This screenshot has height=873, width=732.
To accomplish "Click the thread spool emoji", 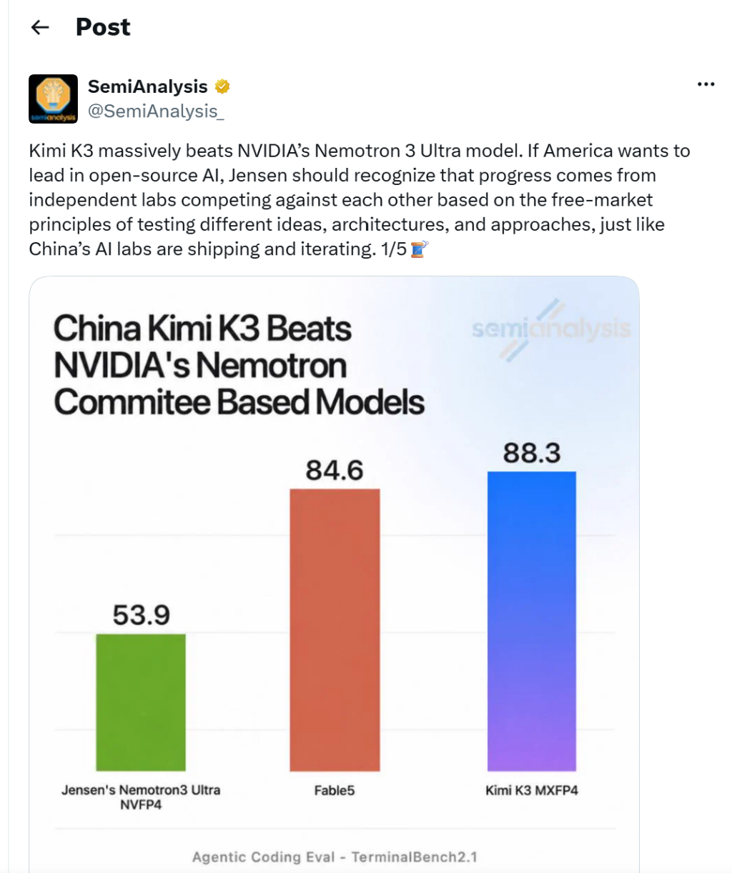I will [420, 249].
